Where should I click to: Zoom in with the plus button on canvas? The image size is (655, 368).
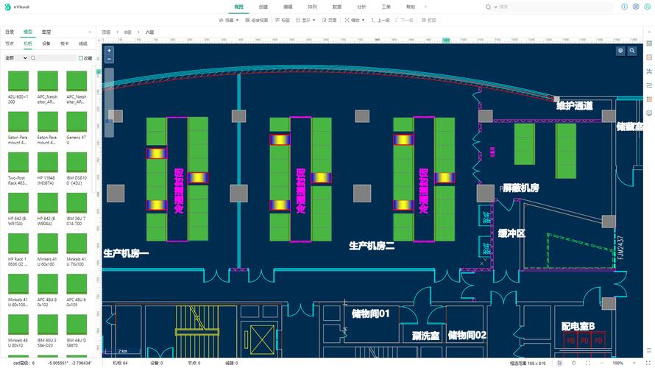point(109,51)
